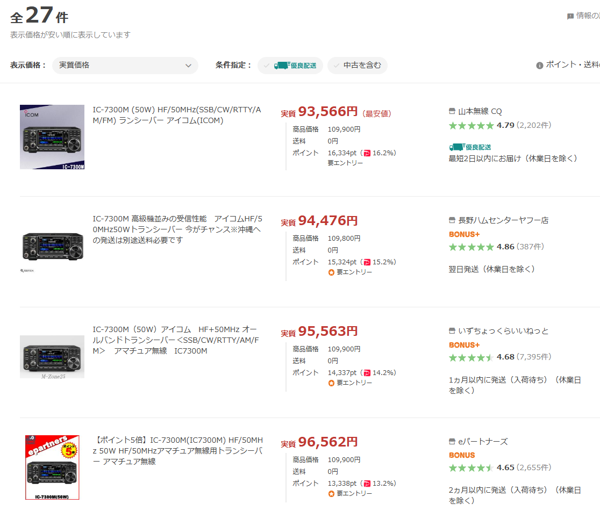Open the epartners IC-7300M product thumbnail
The image size is (600, 511).
(52, 467)
